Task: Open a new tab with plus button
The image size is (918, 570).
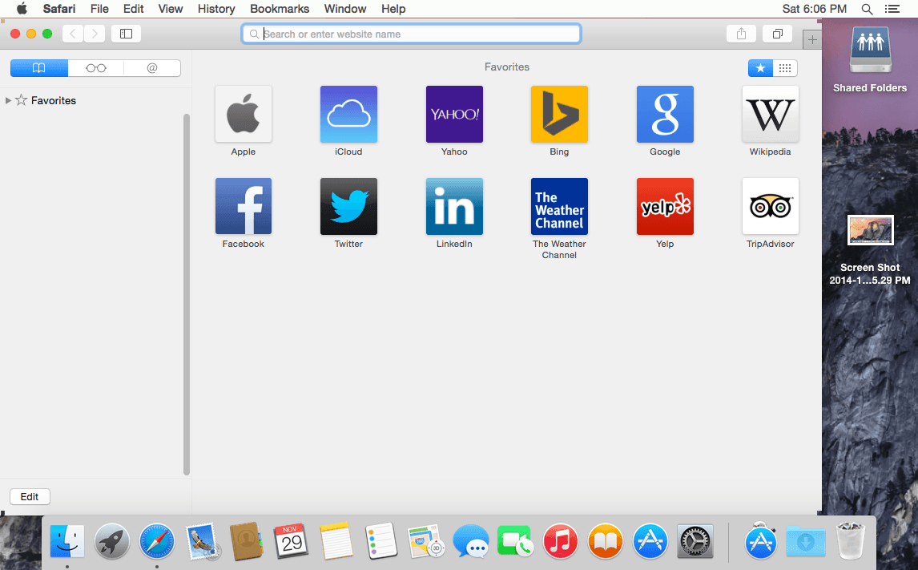Action: [812, 40]
